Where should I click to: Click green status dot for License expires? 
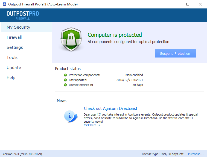tap(65, 85)
